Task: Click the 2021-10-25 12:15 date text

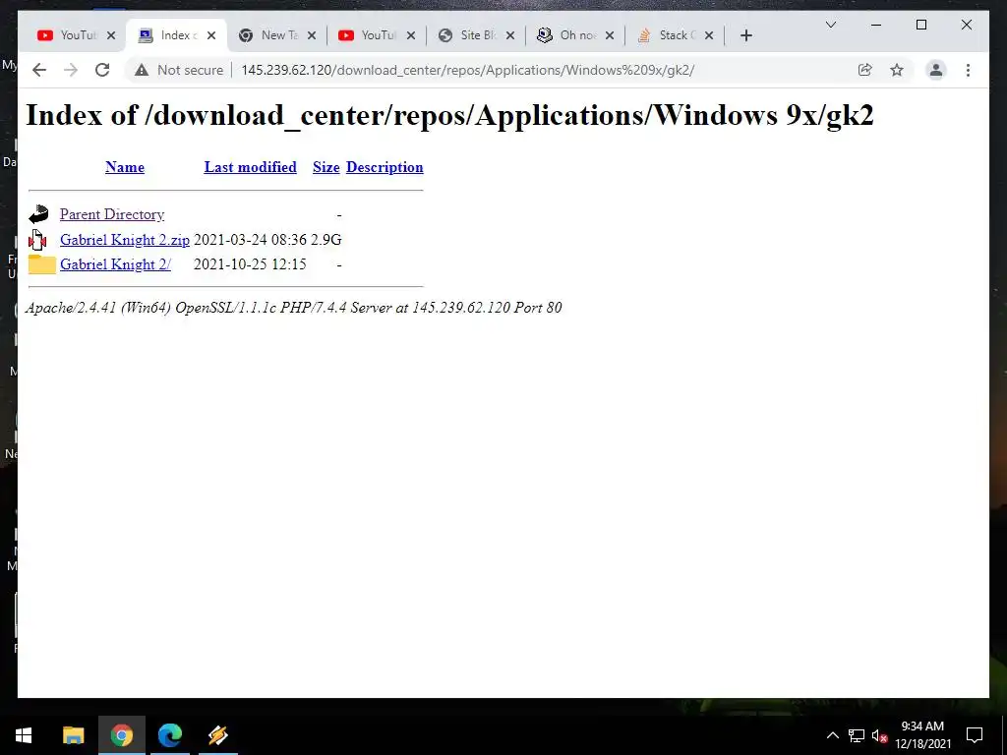Action: [x=250, y=263]
